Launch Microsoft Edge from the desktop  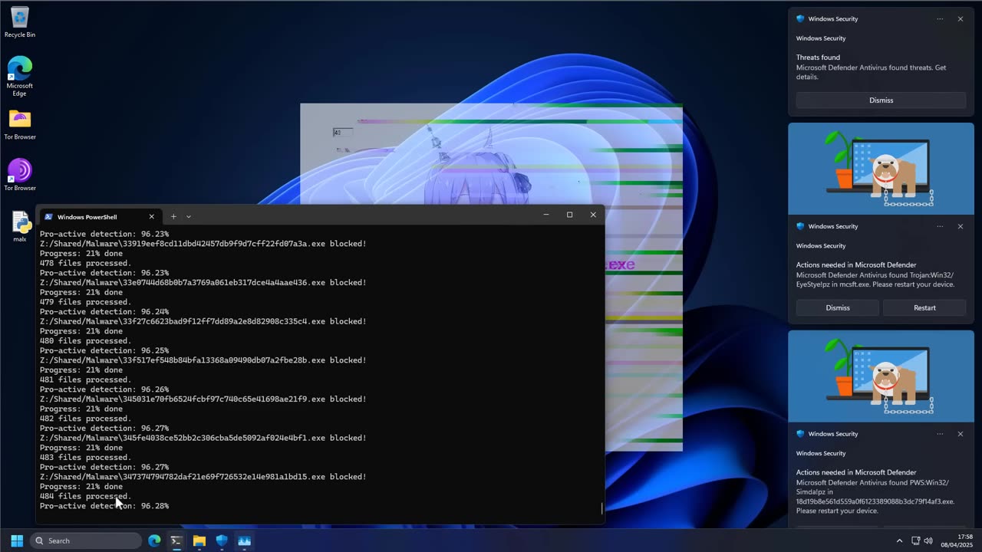coord(19,76)
